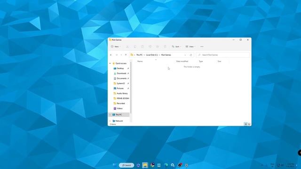Image resolution: width=301 pixels, height=169 pixels.
Task: Expand the This PC tree node
Action: point(110,115)
